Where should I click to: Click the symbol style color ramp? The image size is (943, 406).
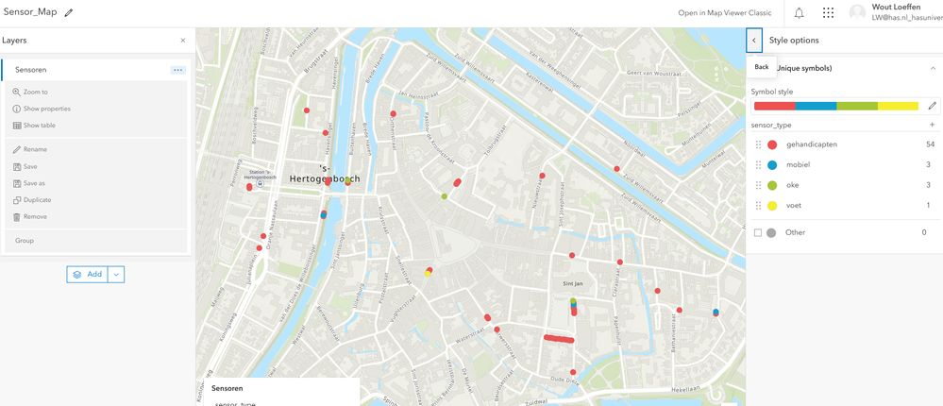(x=836, y=106)
